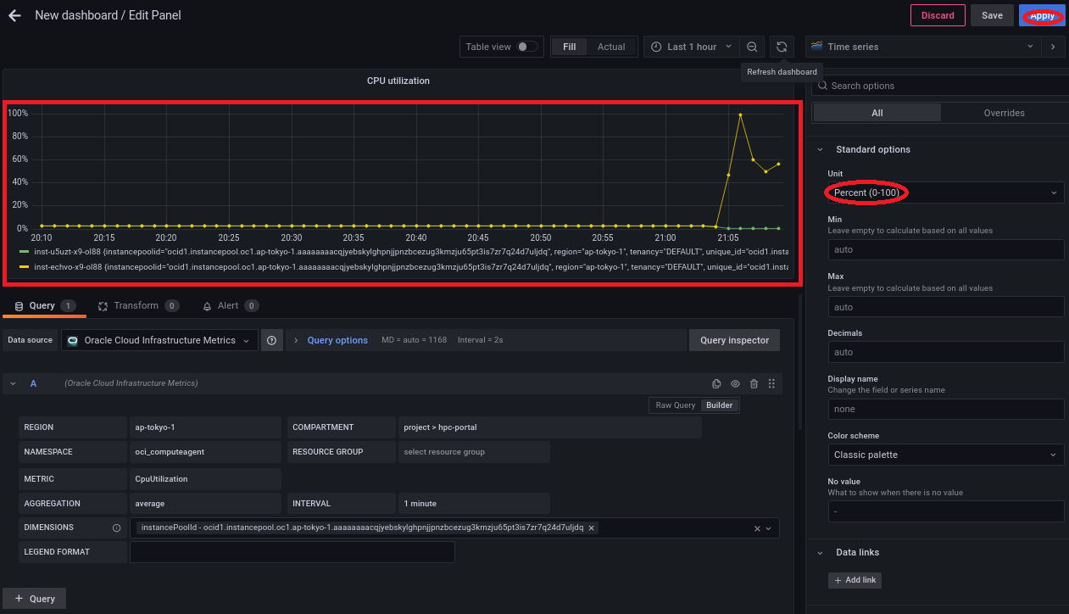Open the Unit dropdown showing Percent (0-100)

tap(945, 193)
